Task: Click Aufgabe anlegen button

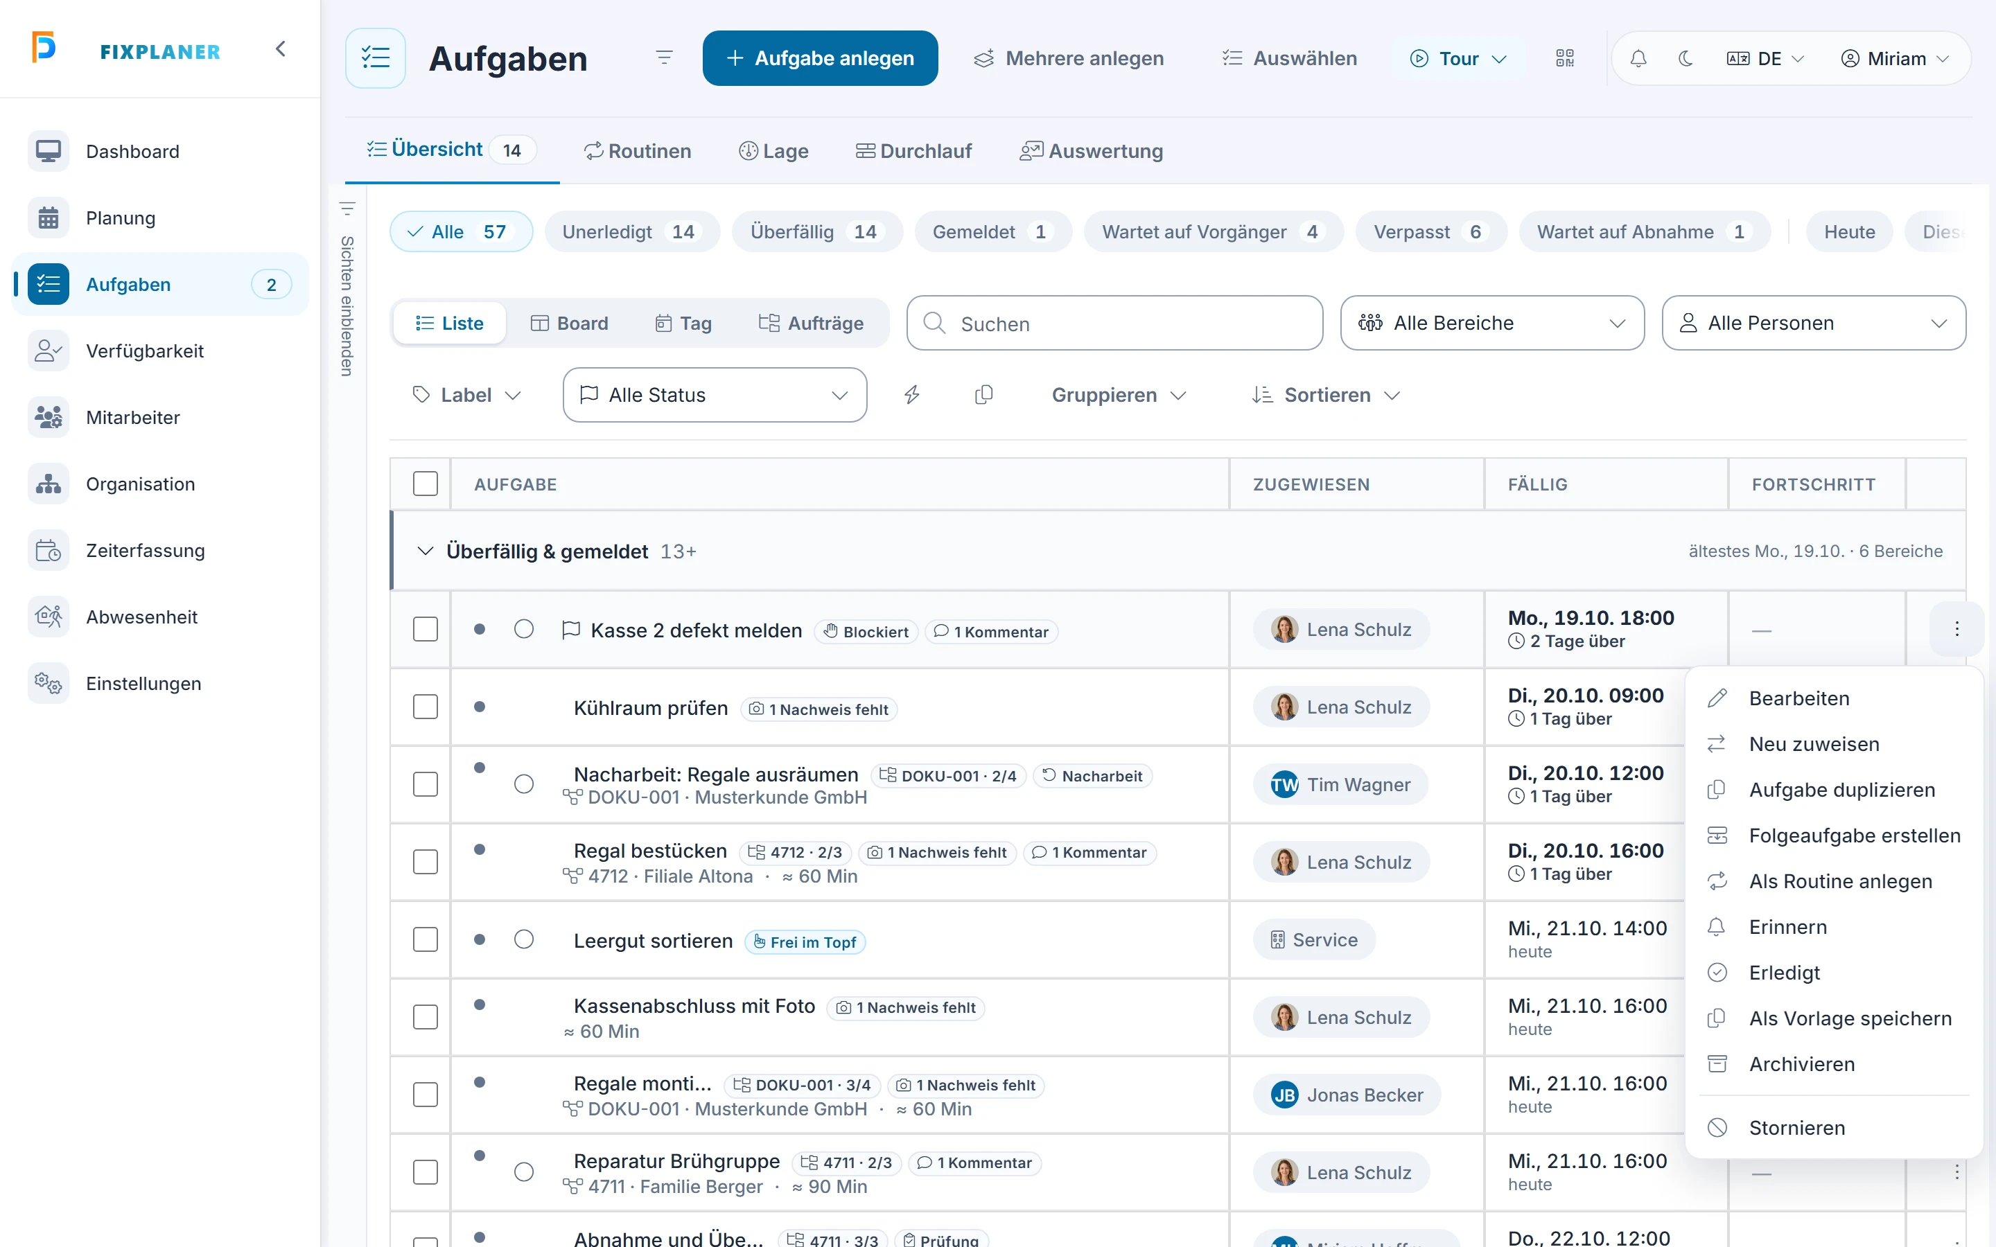Action: tap(820, 59)
